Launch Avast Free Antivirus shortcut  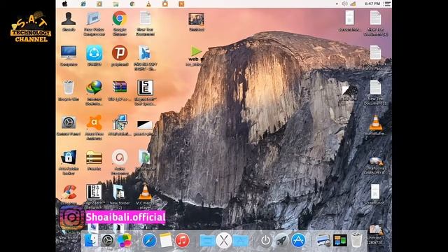coord(94,123)
